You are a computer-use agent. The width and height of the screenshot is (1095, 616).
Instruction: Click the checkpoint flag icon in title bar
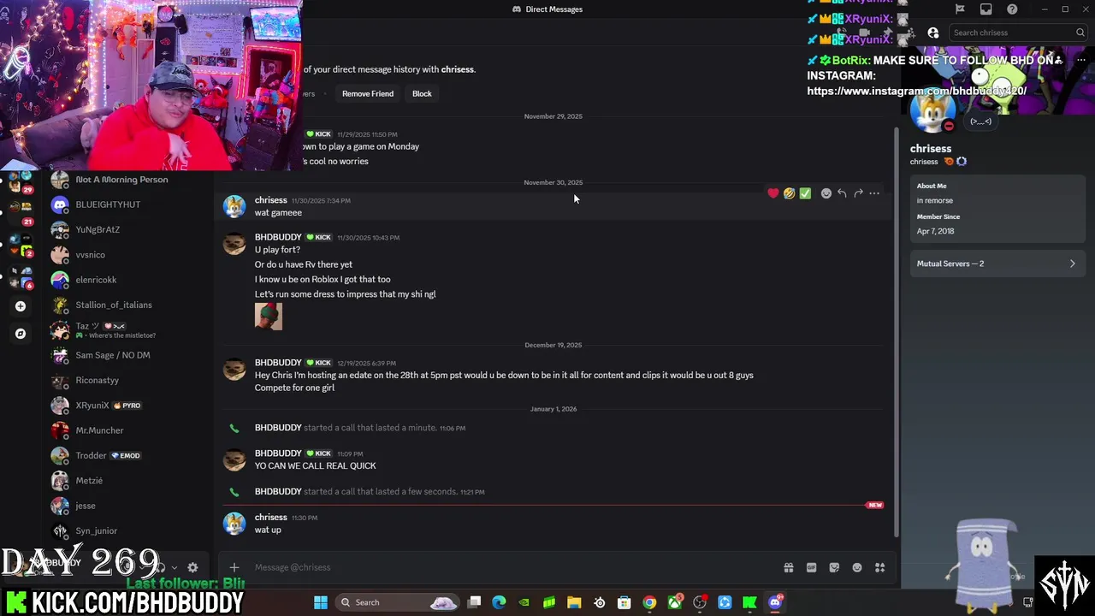tap(960, 9)
